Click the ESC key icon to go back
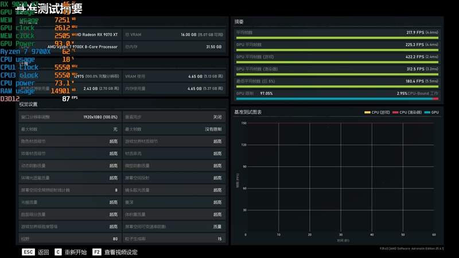The height and width of the screenshot is (258, 459). [28, 252]
